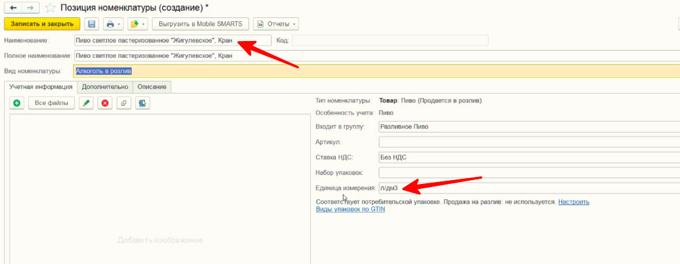The width and height of the screenshot is (680, 264).
Task: Expand the create-based-on dropdown arrow
Action: click(144, 24)
